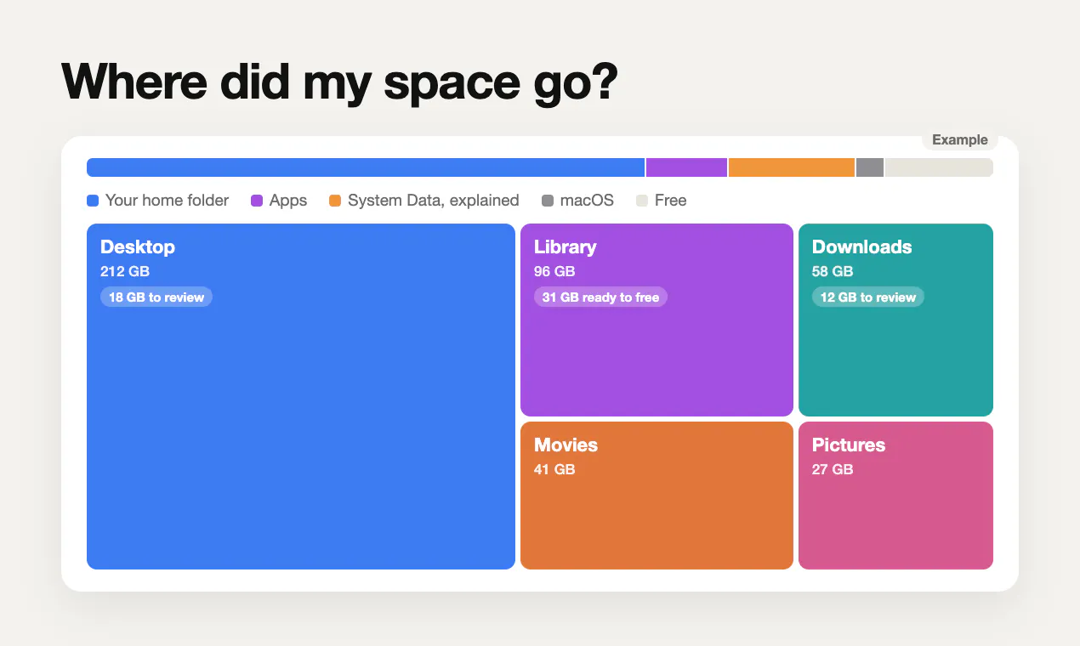Click the Example tag
This screenshot has height=646, width=1080.
coord(960,140)
